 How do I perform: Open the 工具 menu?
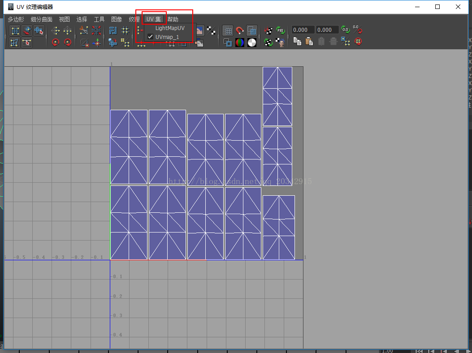pos(99,19)
